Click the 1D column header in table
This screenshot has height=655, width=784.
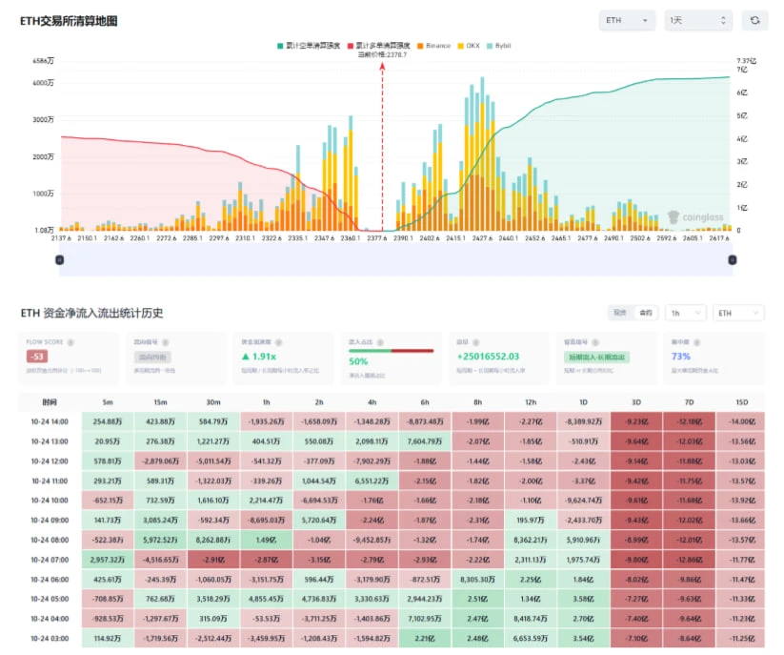tap(583, 402)
